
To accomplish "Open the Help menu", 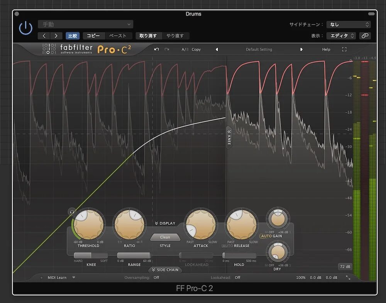I will 326,49.
